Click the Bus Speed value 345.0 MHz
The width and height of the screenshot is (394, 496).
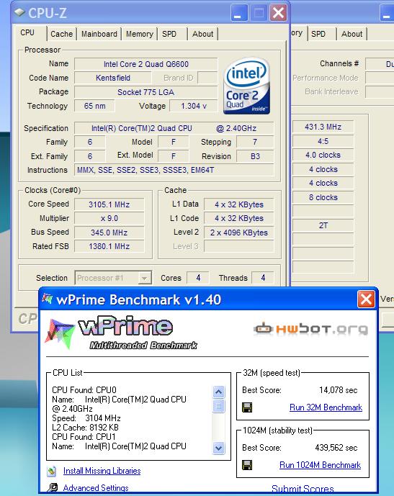pos(109,233)
